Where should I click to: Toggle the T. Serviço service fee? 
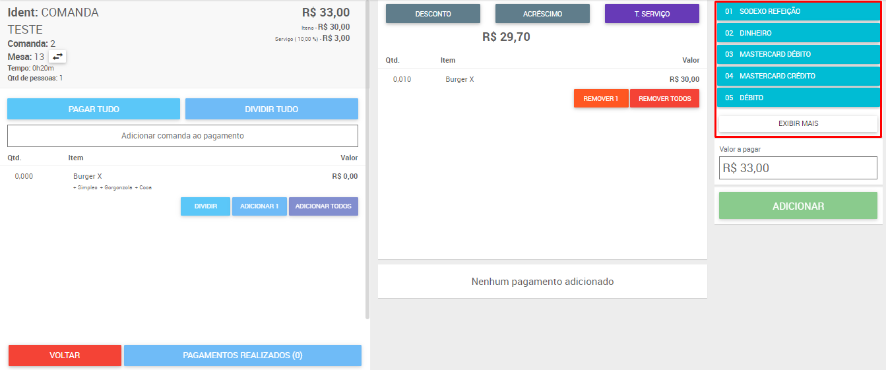(x=652, y=14)
